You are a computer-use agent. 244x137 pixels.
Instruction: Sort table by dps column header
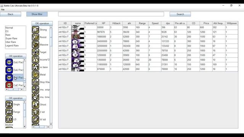pos(168,23)
